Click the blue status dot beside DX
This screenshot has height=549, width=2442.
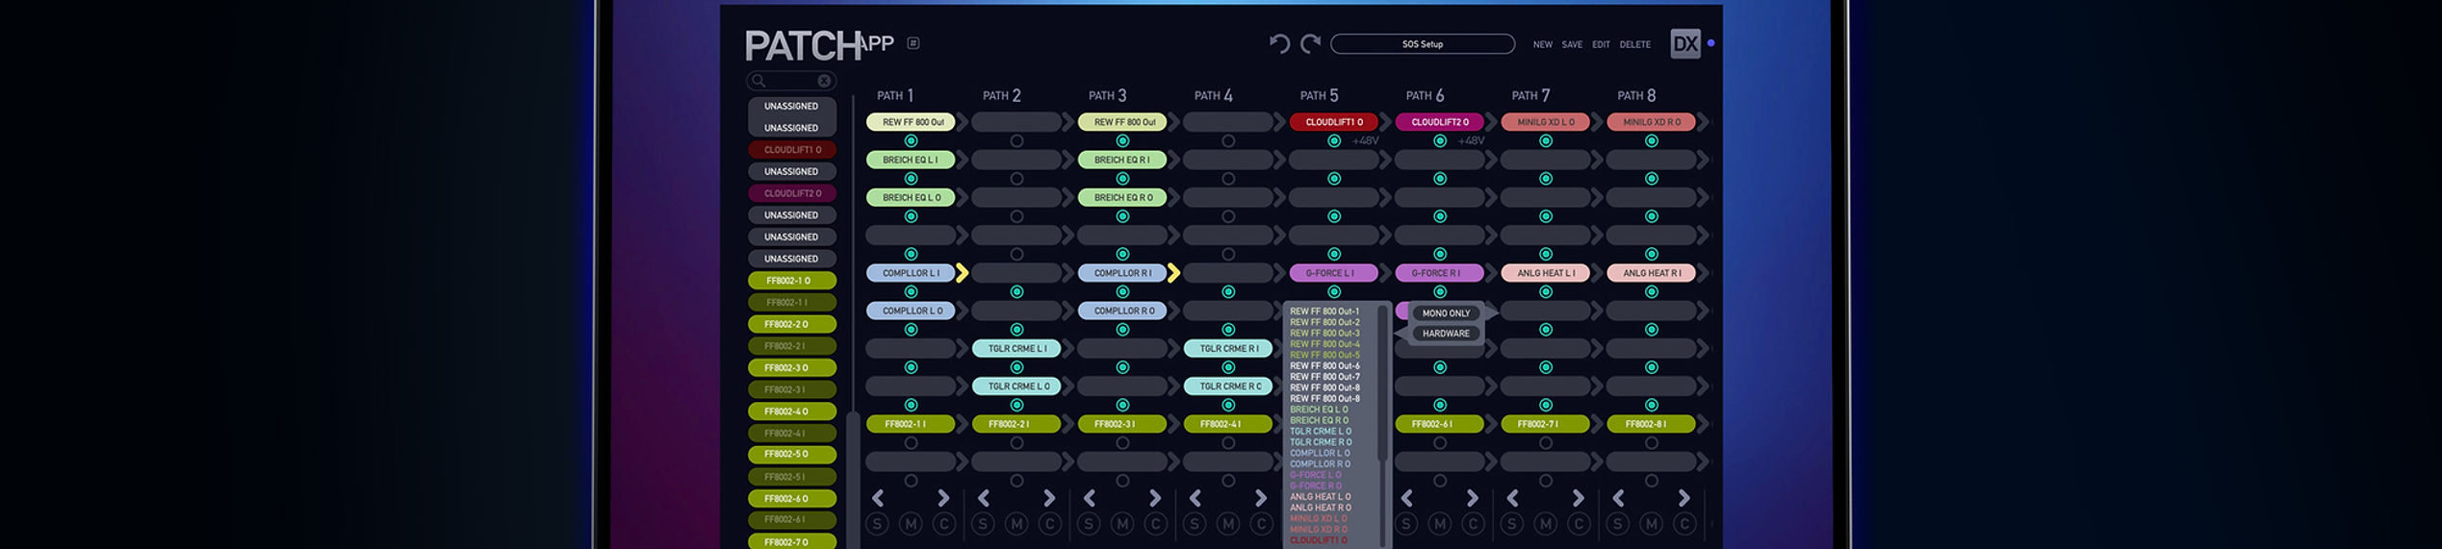click(1710, 43)
